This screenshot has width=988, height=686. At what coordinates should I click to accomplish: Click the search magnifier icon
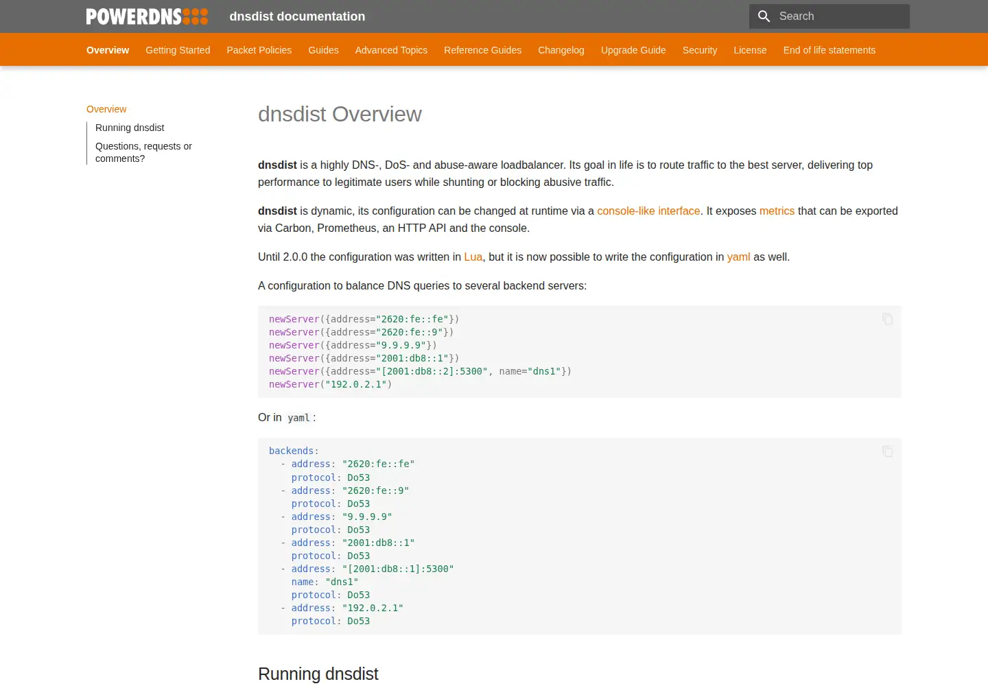(x=764, y=16)
